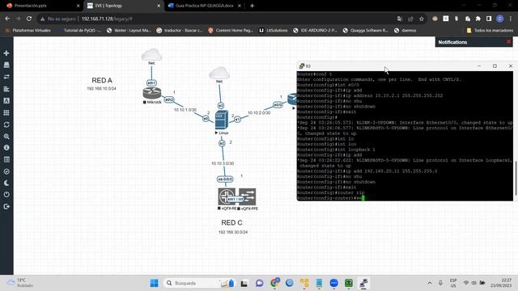518x291 pixels.
Task: Select the router node beside R3 terminal
Action: click(292, 99)
